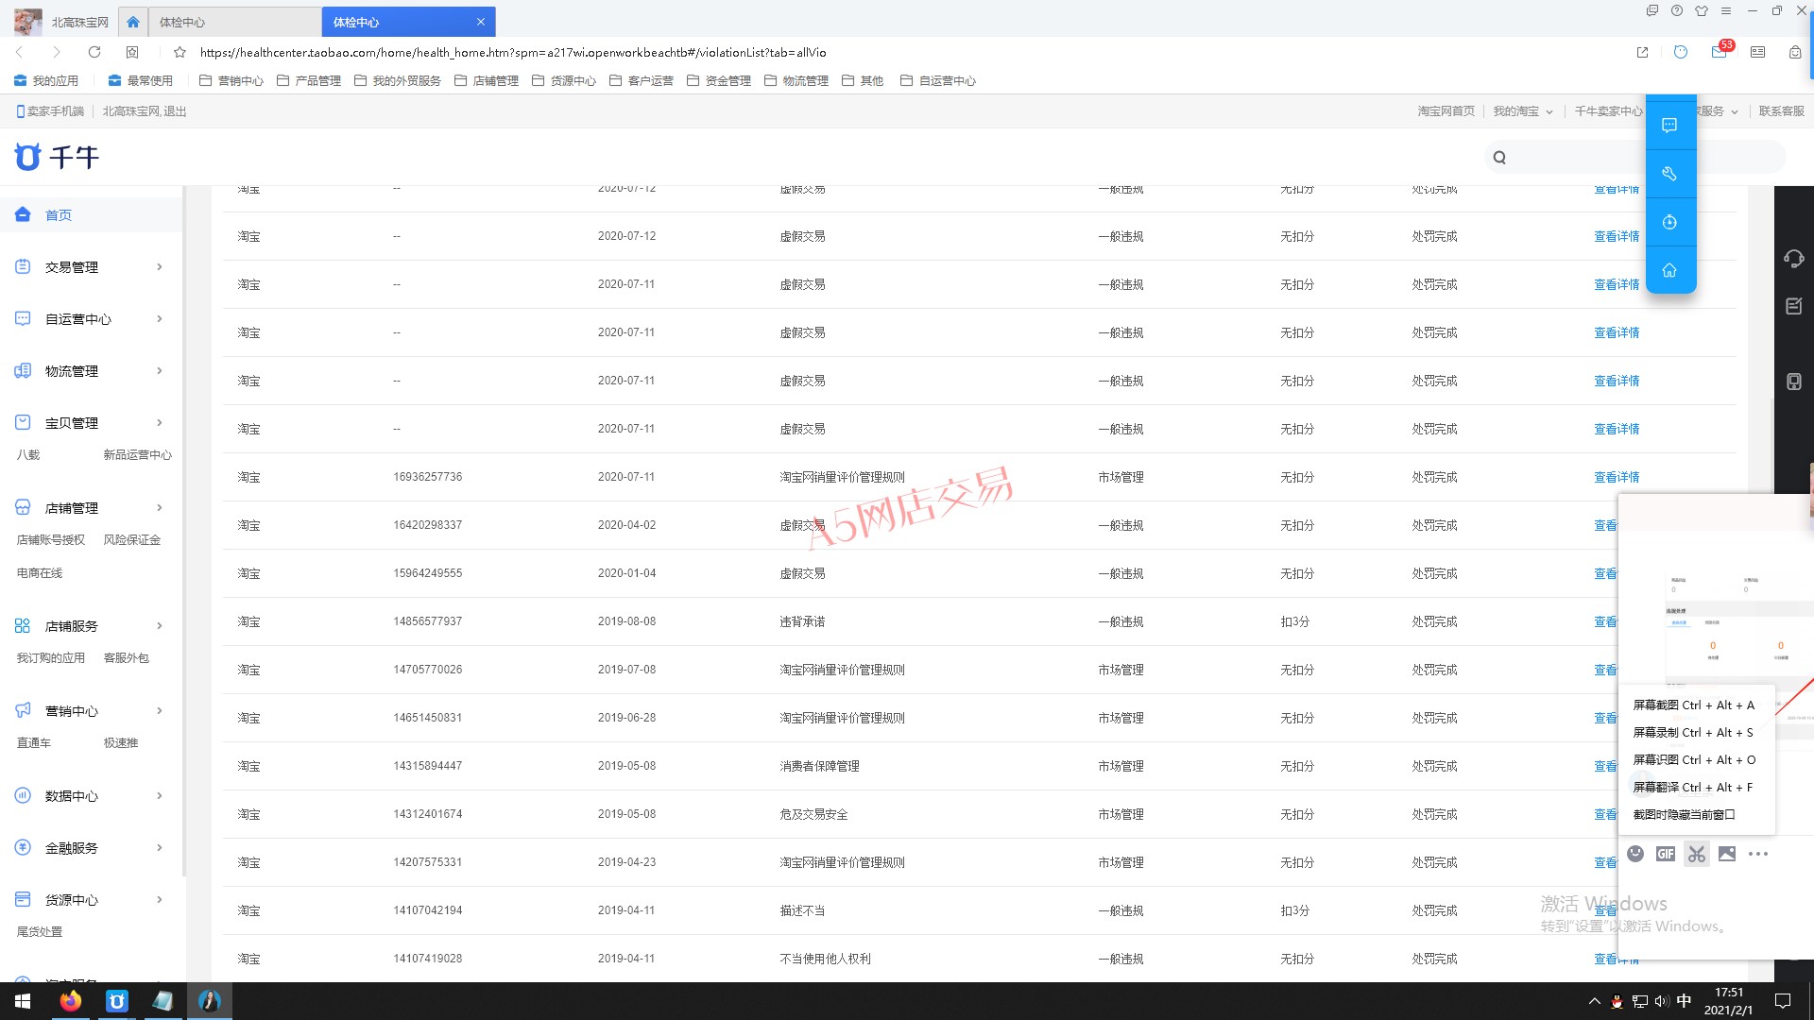Open more options three-dots icon
Viewport: 1814px width, 1020px height.
click(1757, 854)
